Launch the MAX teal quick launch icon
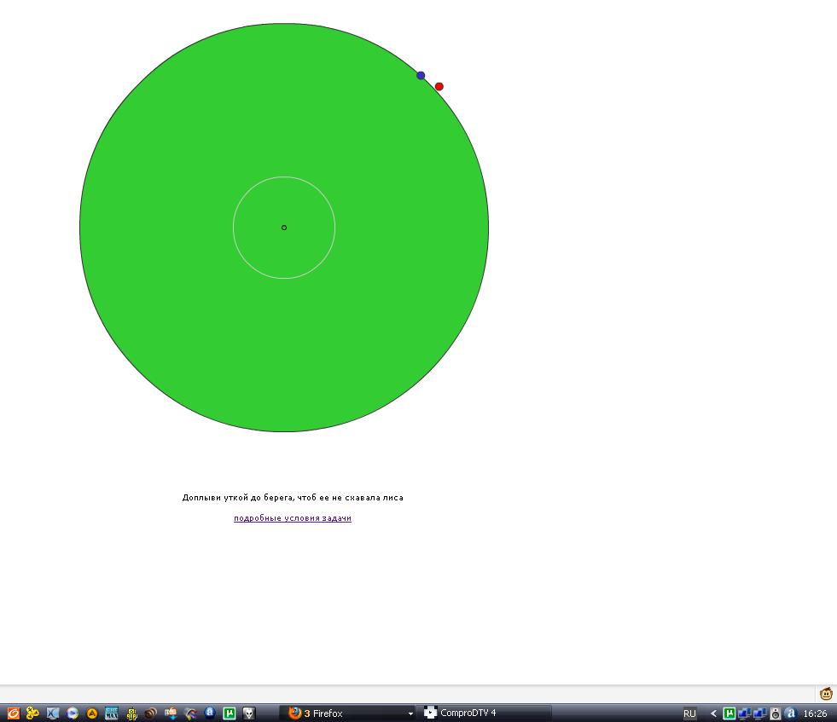 coord(112,713)
